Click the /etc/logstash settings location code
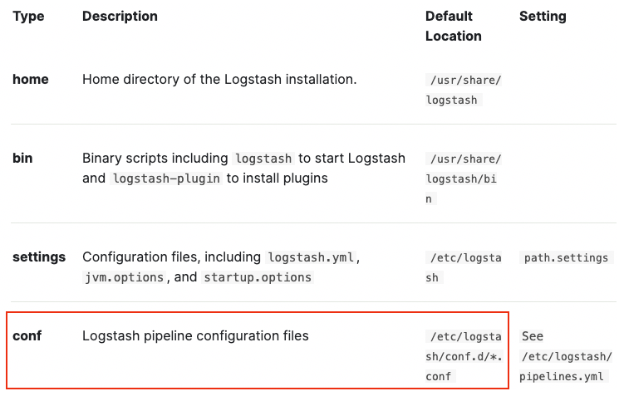Screen dimensions: 619x396 tap(464, 267)
